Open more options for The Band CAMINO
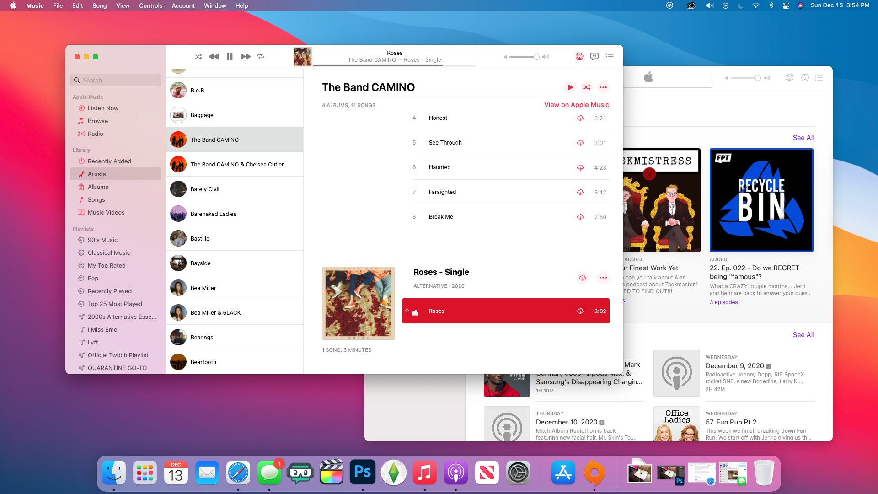The width and height of the screenshot is (878, 494). [x=603, y=87]
